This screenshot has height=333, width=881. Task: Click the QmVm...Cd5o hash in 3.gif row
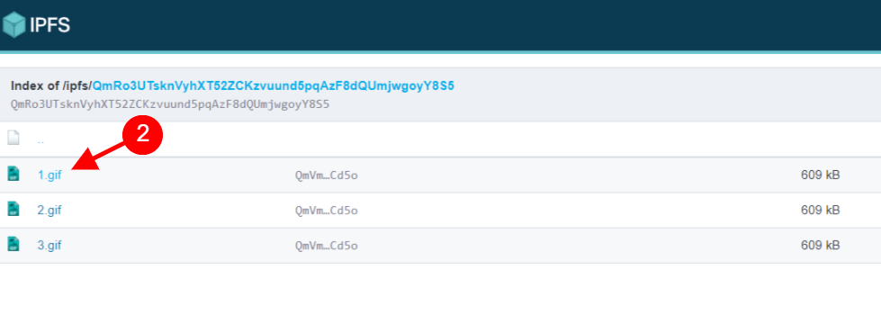click(x=327, y=246)
